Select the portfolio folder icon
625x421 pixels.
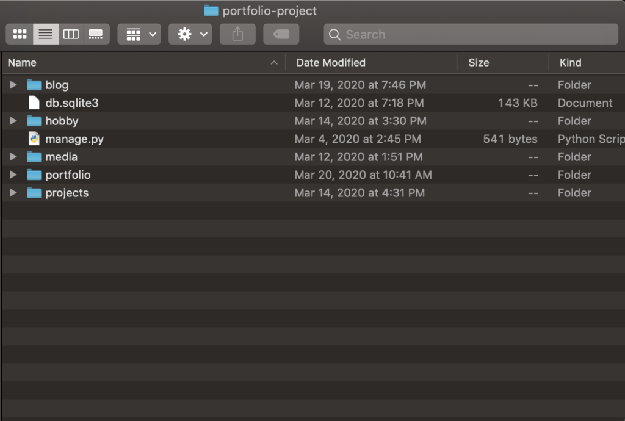[34, 175]
